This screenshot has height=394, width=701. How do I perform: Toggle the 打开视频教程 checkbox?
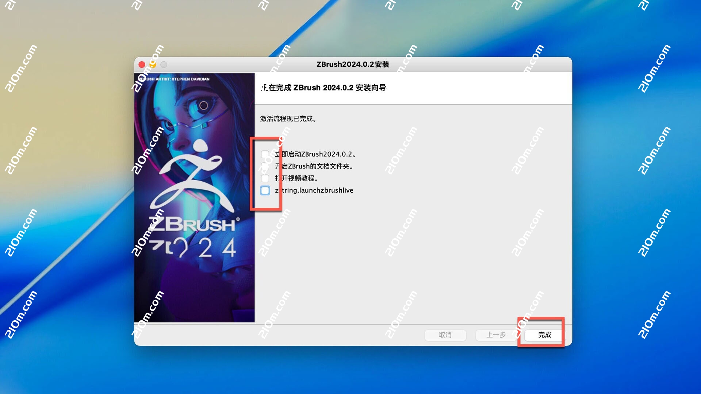point(265,178)
